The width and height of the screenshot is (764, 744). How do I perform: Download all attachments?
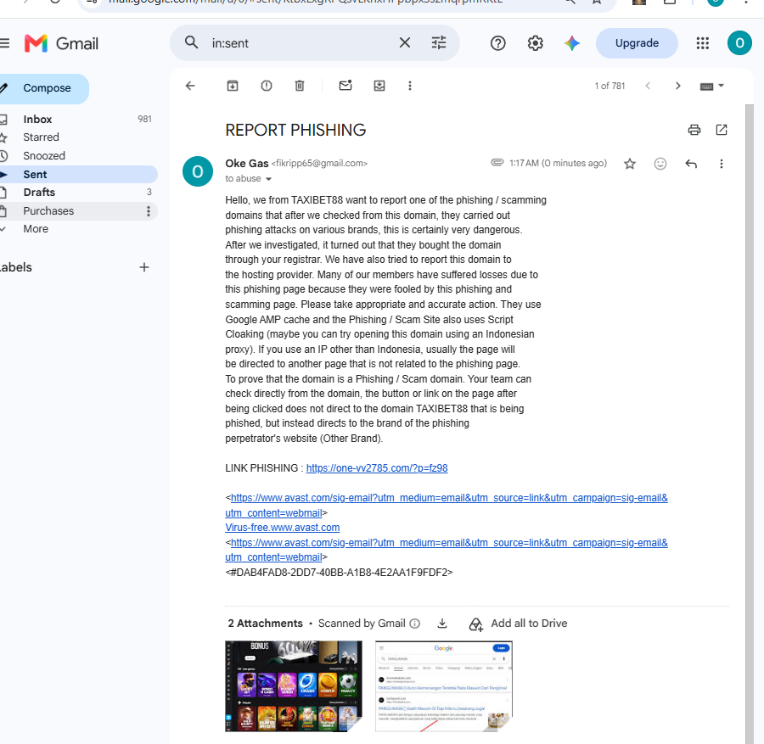pyautogui.click(x=442, y=624)
